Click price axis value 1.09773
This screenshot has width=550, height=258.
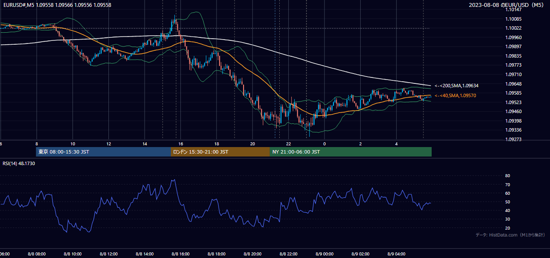coord(513,65)
